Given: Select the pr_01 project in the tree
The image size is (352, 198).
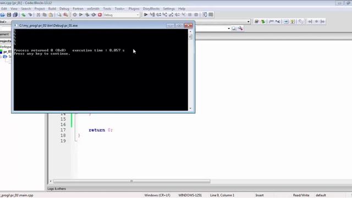Looking at the screenshot, I should click(x=7, y=52).
